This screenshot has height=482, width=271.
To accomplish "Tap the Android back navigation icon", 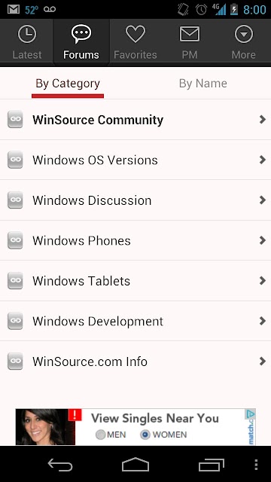I will point(60,465).
